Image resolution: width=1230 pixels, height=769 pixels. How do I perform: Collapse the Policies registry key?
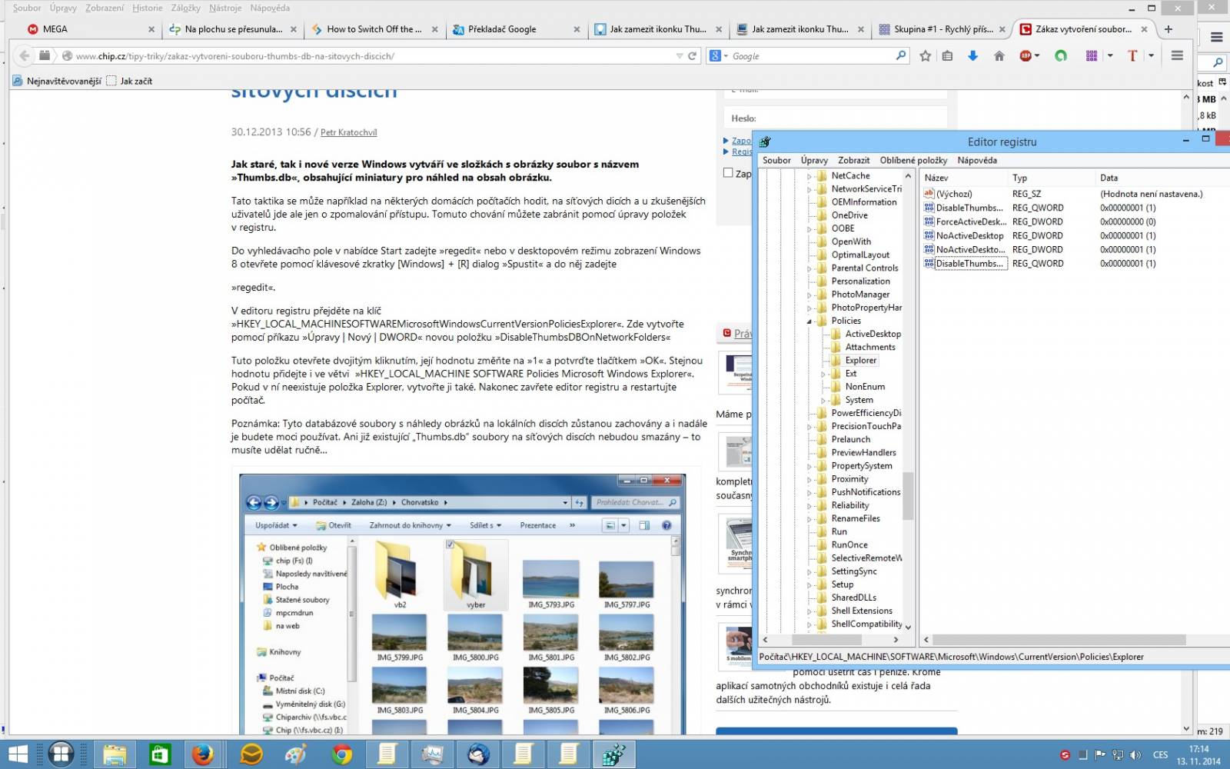pyautogui.click(x=809, y=321)
